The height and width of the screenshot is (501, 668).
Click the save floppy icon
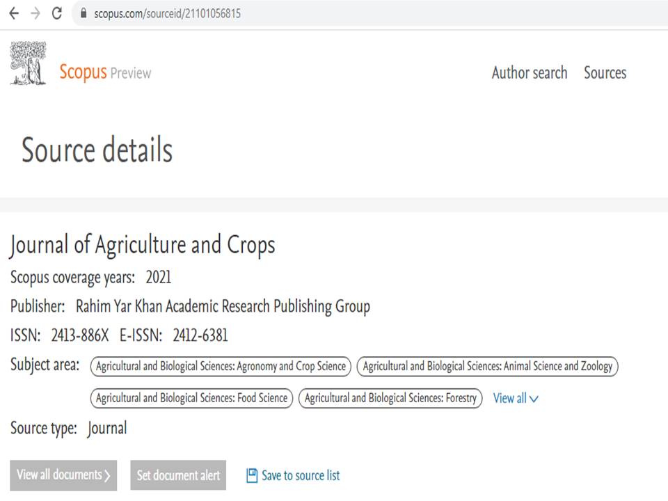pyautogui.click(x=252, y=475)
